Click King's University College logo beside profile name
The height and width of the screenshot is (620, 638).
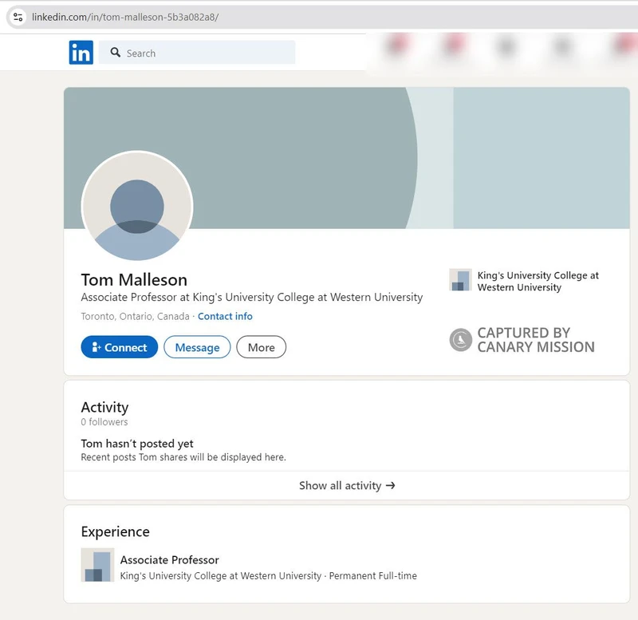(460, 280)
